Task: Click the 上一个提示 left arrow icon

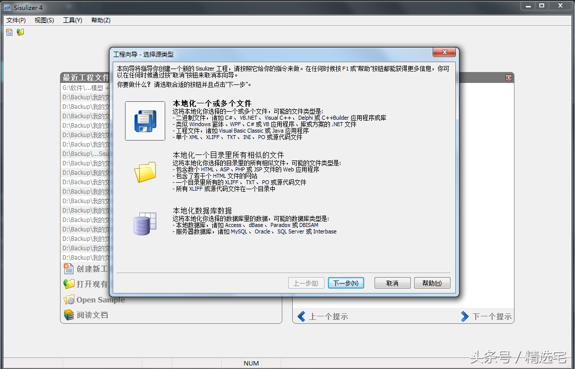Action: [x=302, y=316]
